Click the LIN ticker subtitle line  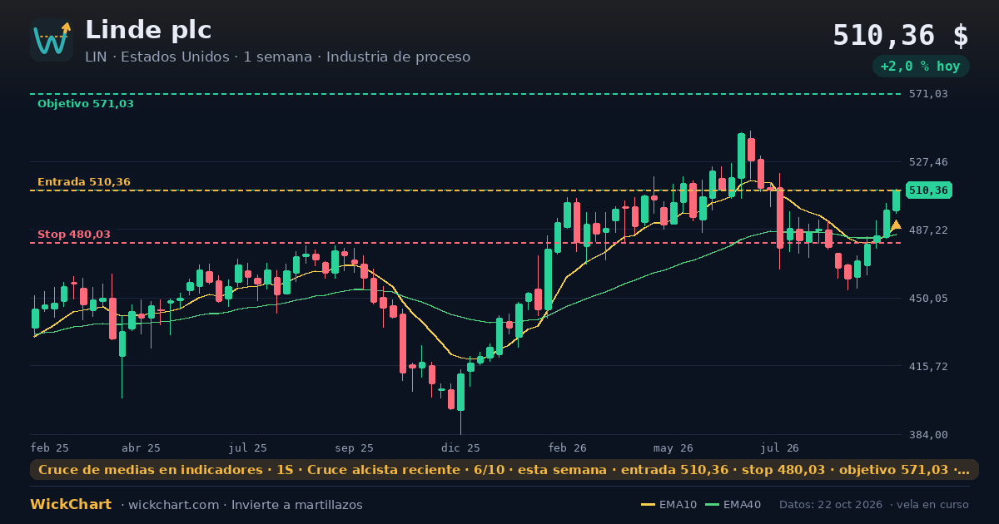pos(277,57)
